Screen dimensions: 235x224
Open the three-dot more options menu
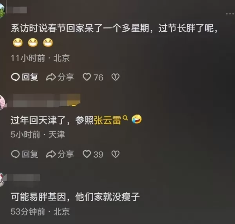pyautogui.click(x=231, y=14)
